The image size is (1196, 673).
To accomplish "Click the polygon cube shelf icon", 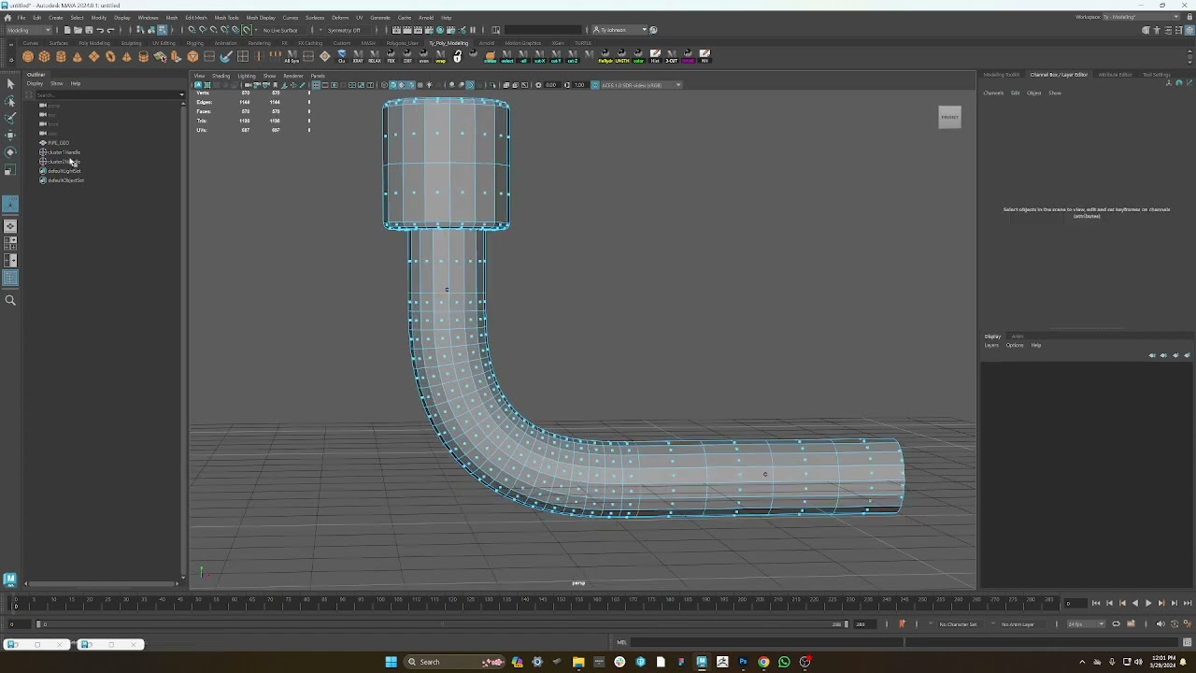I will point(45,57).
